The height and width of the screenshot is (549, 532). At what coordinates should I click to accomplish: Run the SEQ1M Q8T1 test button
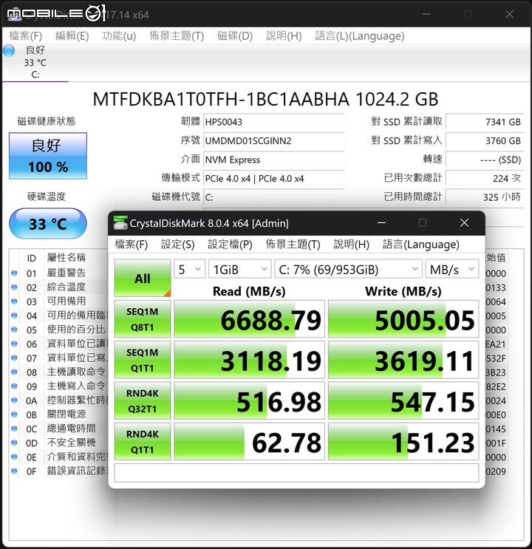click(143, 319)
